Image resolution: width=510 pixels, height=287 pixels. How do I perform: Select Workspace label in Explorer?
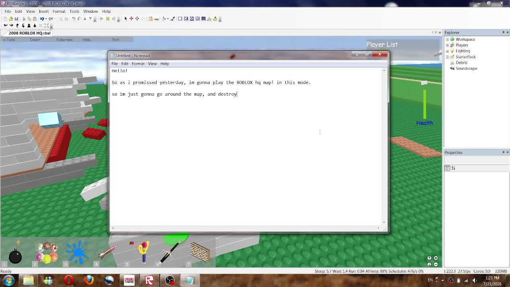[465, 39]
